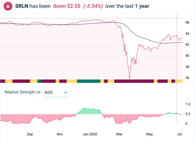The image size is (195, 142).
Task: Click the red down-arrow trend icon
Action: click(8, 6)
